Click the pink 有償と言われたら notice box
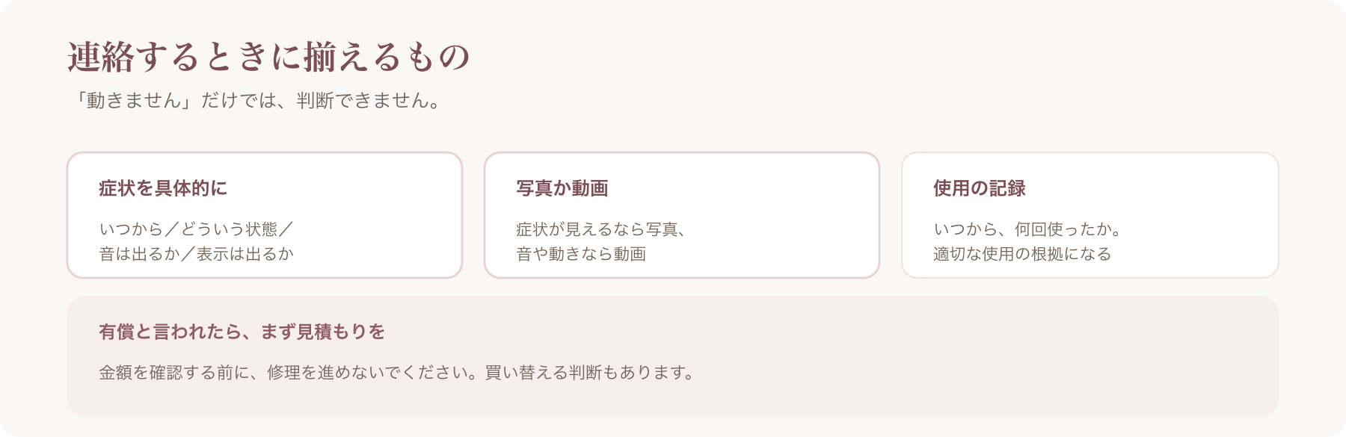The height and width of the screenshot is (437, 1346). (x=673, y=356)
